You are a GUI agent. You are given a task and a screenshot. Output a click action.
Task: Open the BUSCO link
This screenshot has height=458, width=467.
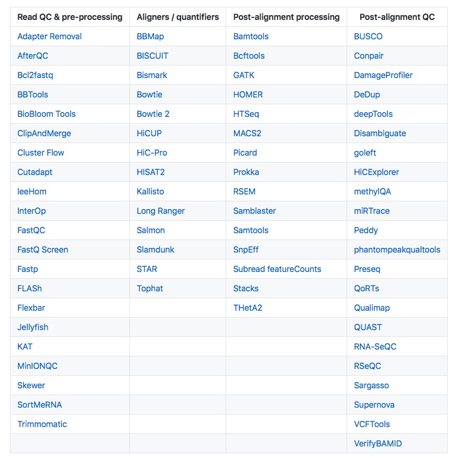coord(368,36)
